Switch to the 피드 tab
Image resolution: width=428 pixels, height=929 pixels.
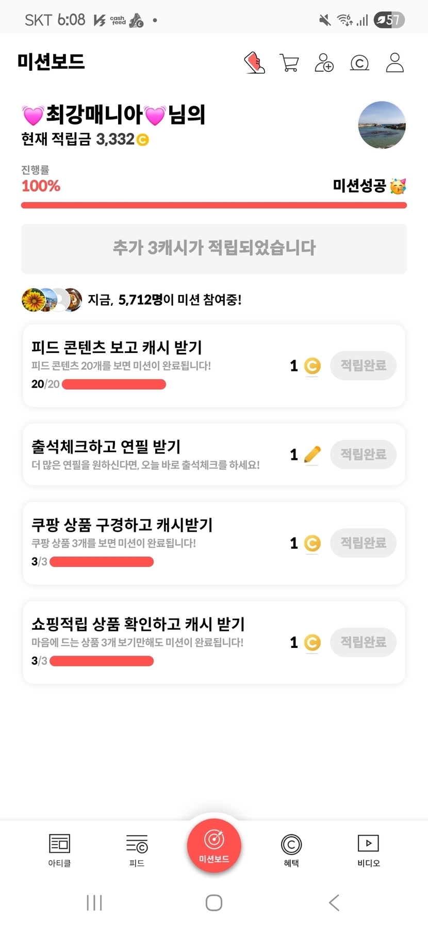(137, 850)
